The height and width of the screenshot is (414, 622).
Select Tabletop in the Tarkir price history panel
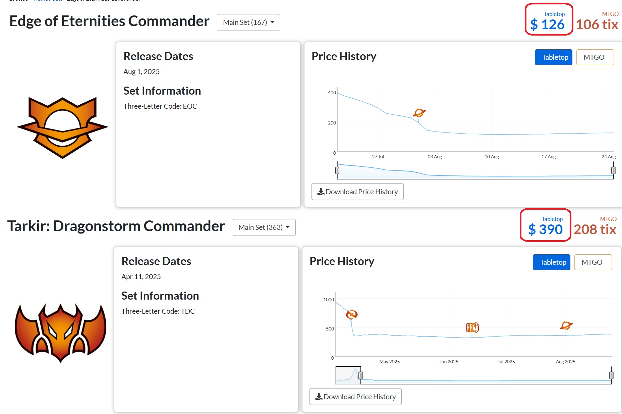click(x=551, y=262)
